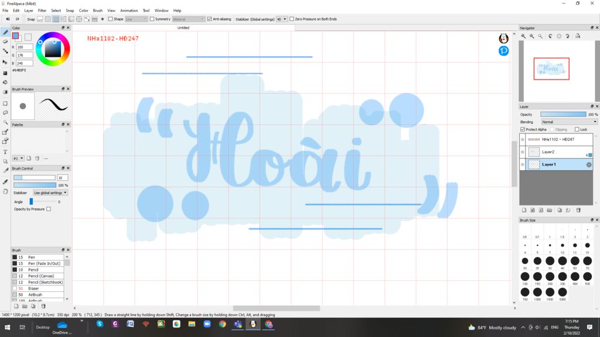The image size is (600, 337).
Task: Rotate canvas right in Navigator panel
Action: click(567, 36)
